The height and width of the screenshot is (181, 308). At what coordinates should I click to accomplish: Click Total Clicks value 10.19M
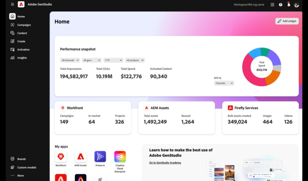tap(104, 76)
